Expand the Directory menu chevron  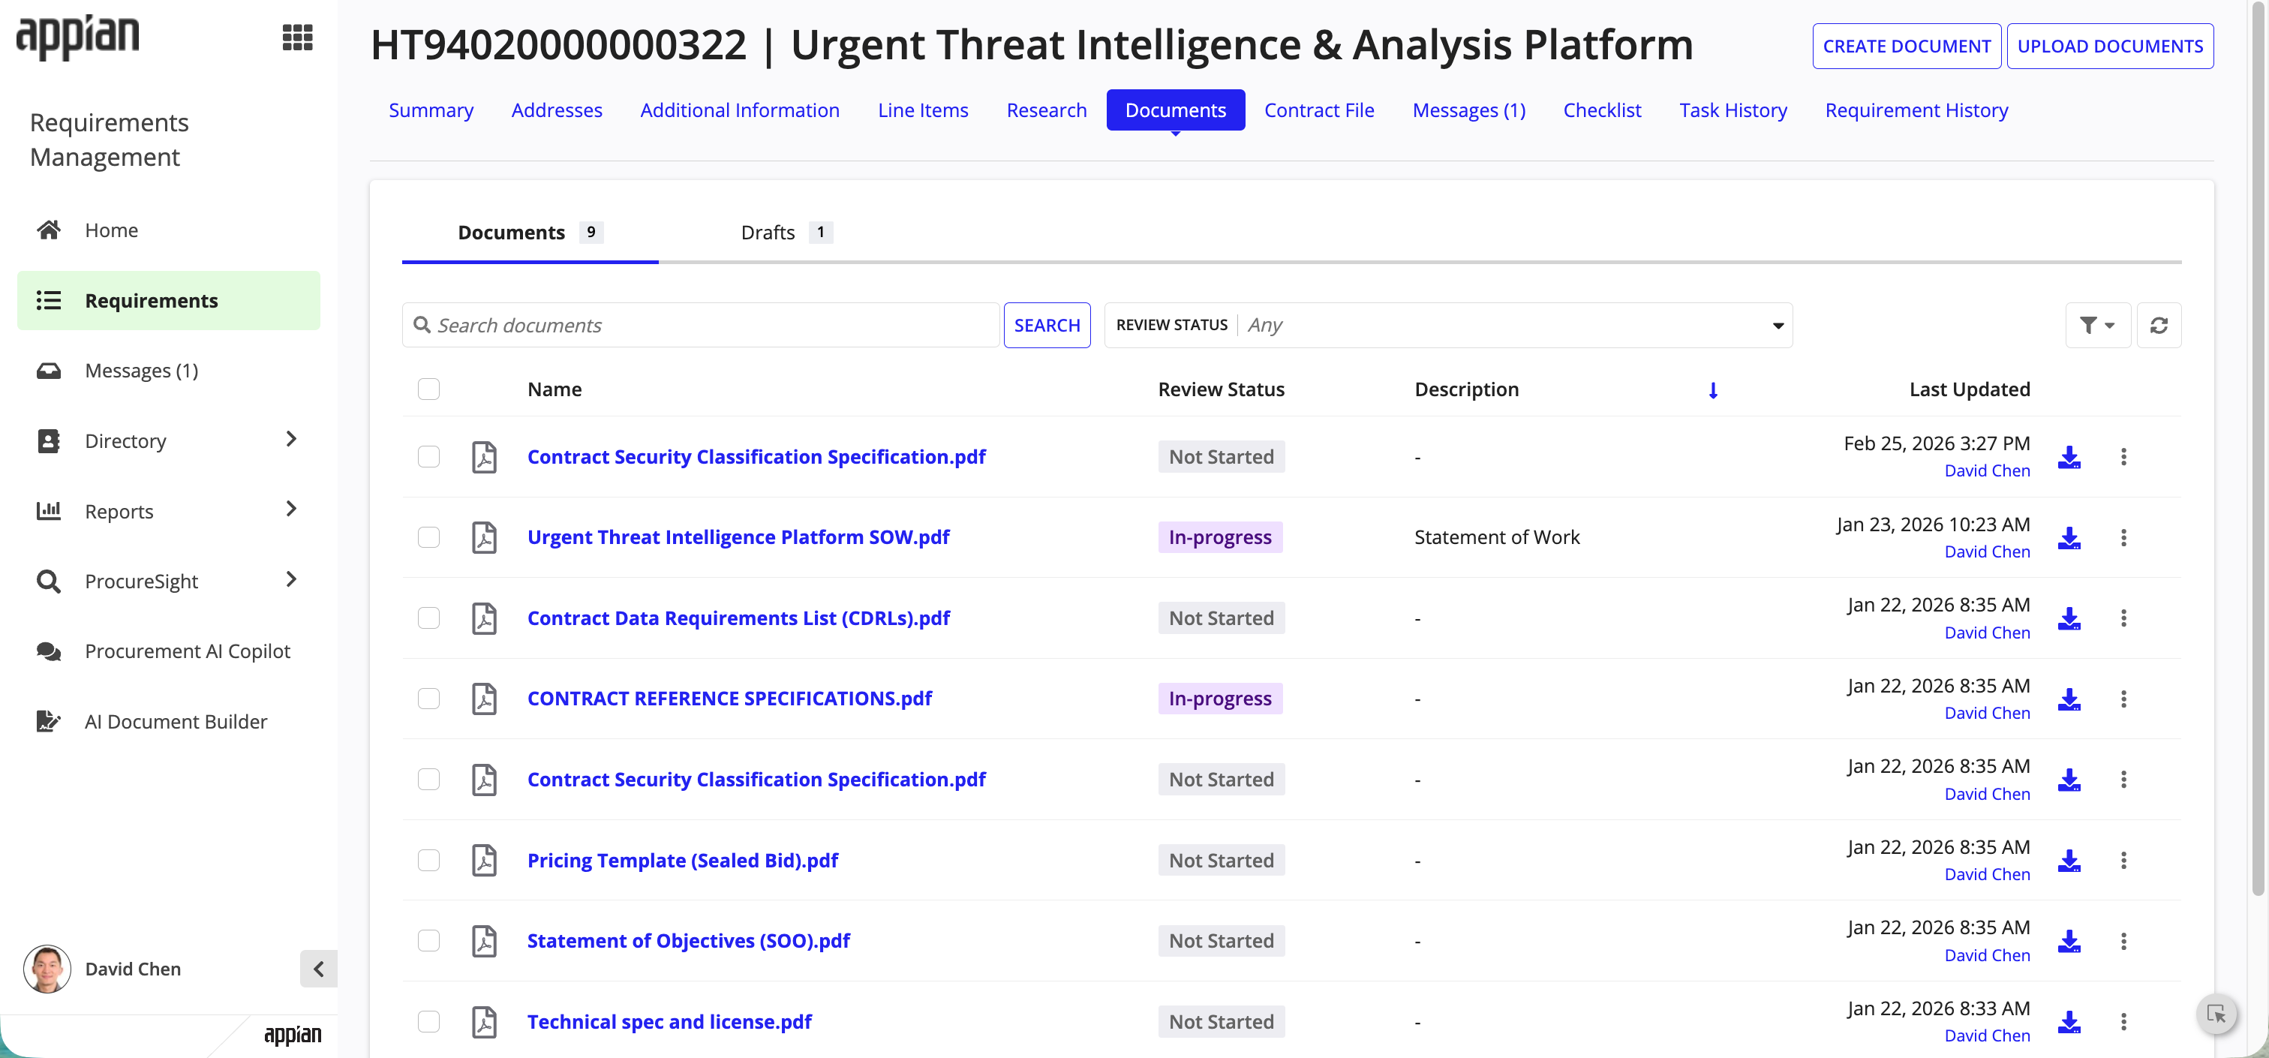292,440
